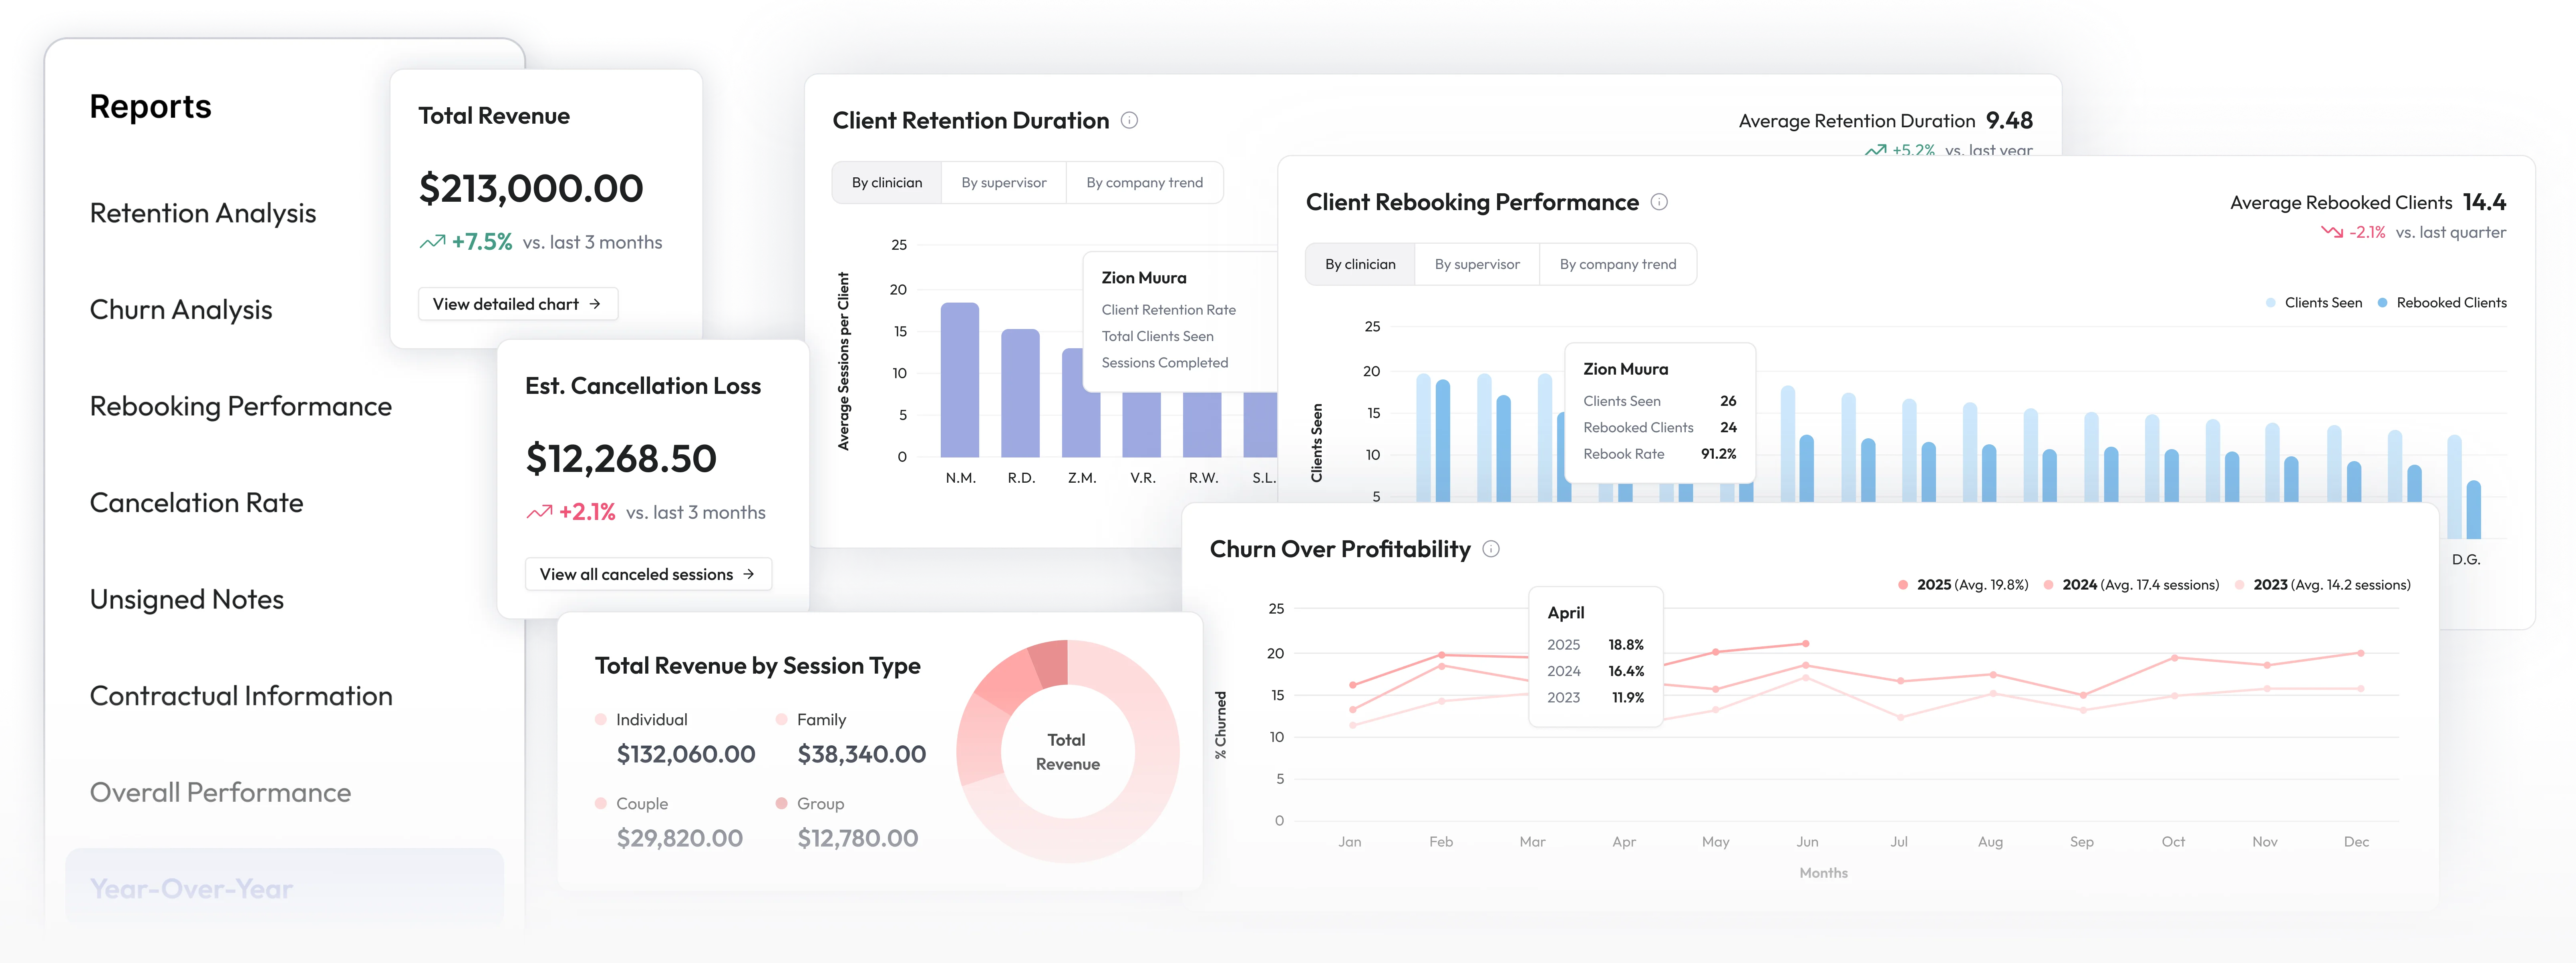This screenshot has width=2576, height=963.
Task: Click N.M. bar in retention chart
Action: [x=959, y=379]
